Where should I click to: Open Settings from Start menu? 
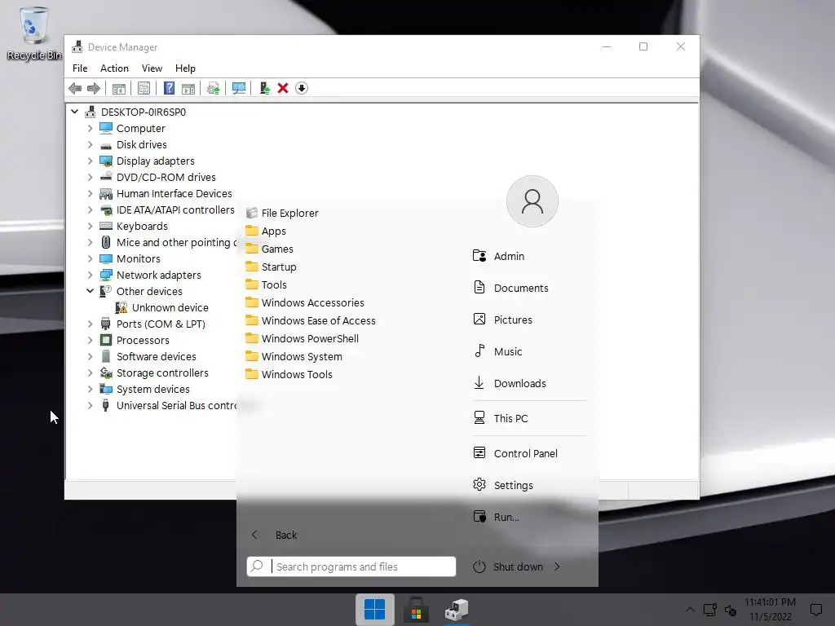coord(502,486)
